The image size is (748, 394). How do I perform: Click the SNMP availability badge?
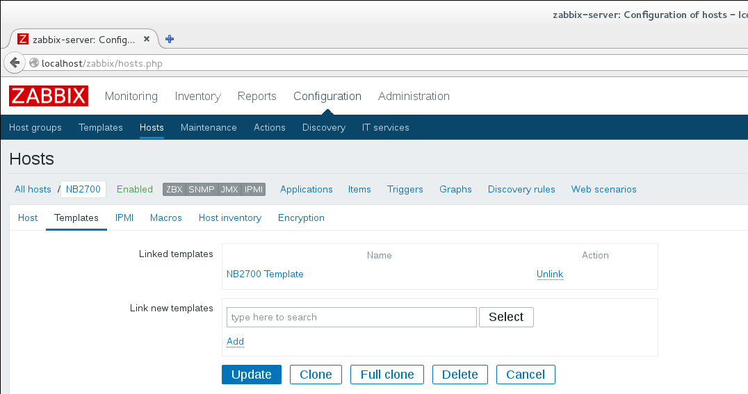[202, 190]
